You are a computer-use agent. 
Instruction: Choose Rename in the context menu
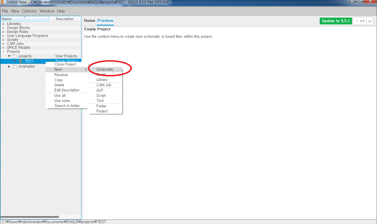coord(67,75)
